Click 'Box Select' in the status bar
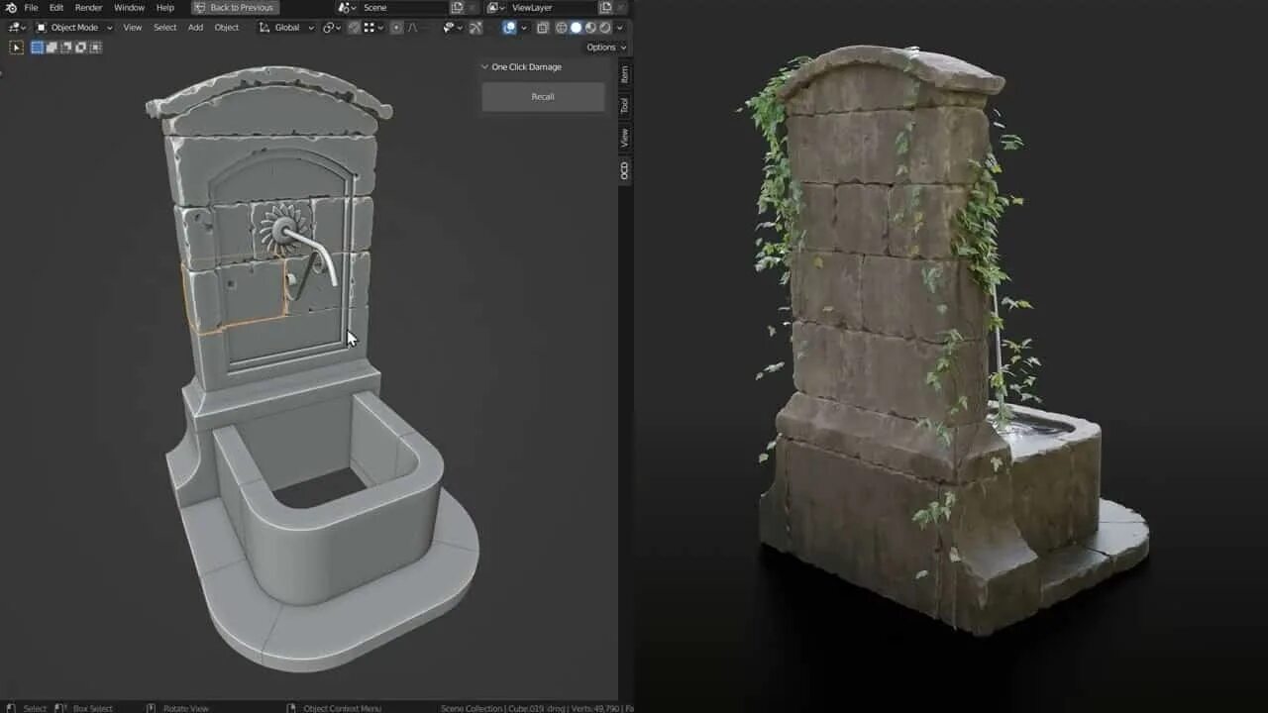 [x=92, y=708]
